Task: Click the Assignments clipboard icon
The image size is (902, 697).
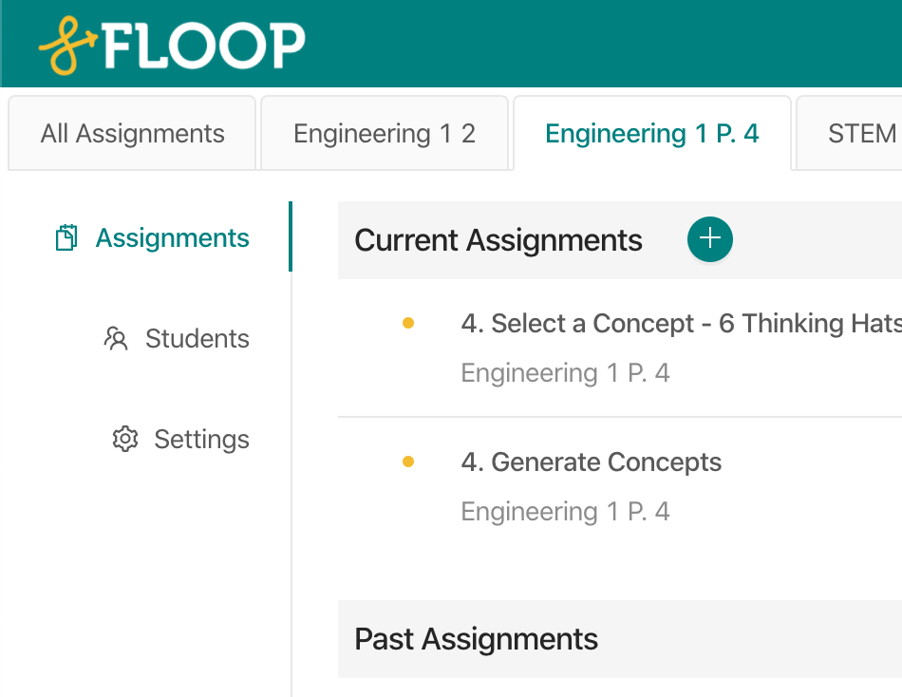Action: 66,237
